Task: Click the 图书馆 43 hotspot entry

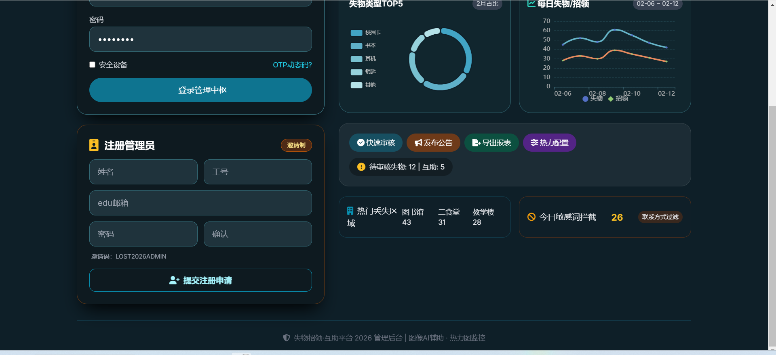Action: point(413,217)
